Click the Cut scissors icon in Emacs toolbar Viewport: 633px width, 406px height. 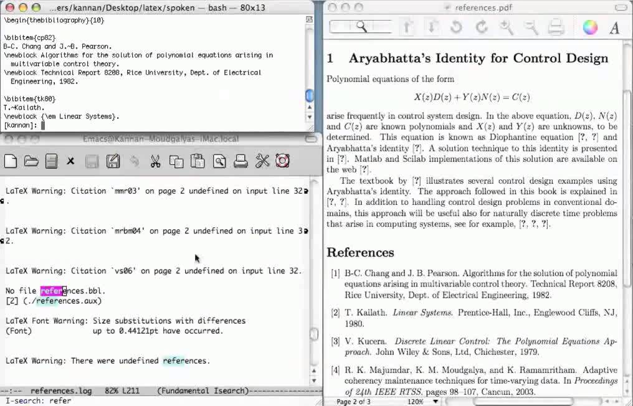pyautogui.click(x=155, y=161)
